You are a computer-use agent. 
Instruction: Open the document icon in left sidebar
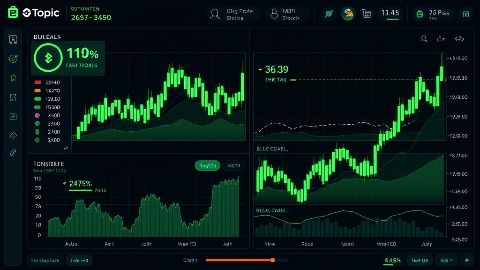coord(13,39)
